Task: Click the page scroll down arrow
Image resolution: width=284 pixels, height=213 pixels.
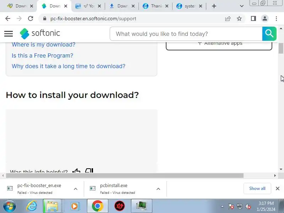Action: tap(281, 169)
